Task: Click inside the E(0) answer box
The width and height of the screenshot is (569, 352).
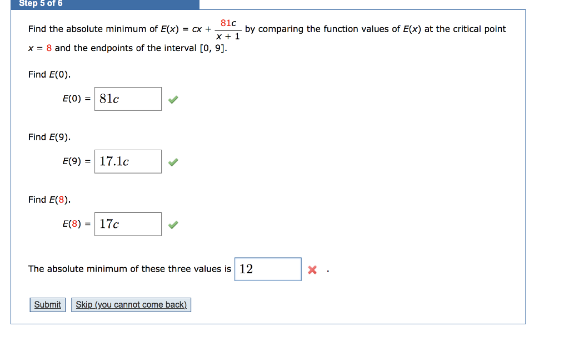Action: click(128, 99)
